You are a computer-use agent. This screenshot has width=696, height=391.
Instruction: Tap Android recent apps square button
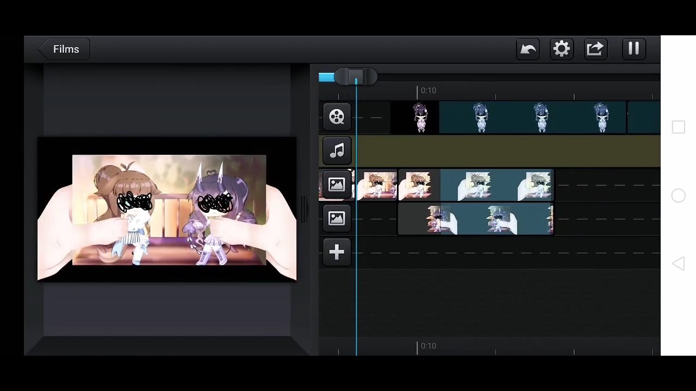678,128
